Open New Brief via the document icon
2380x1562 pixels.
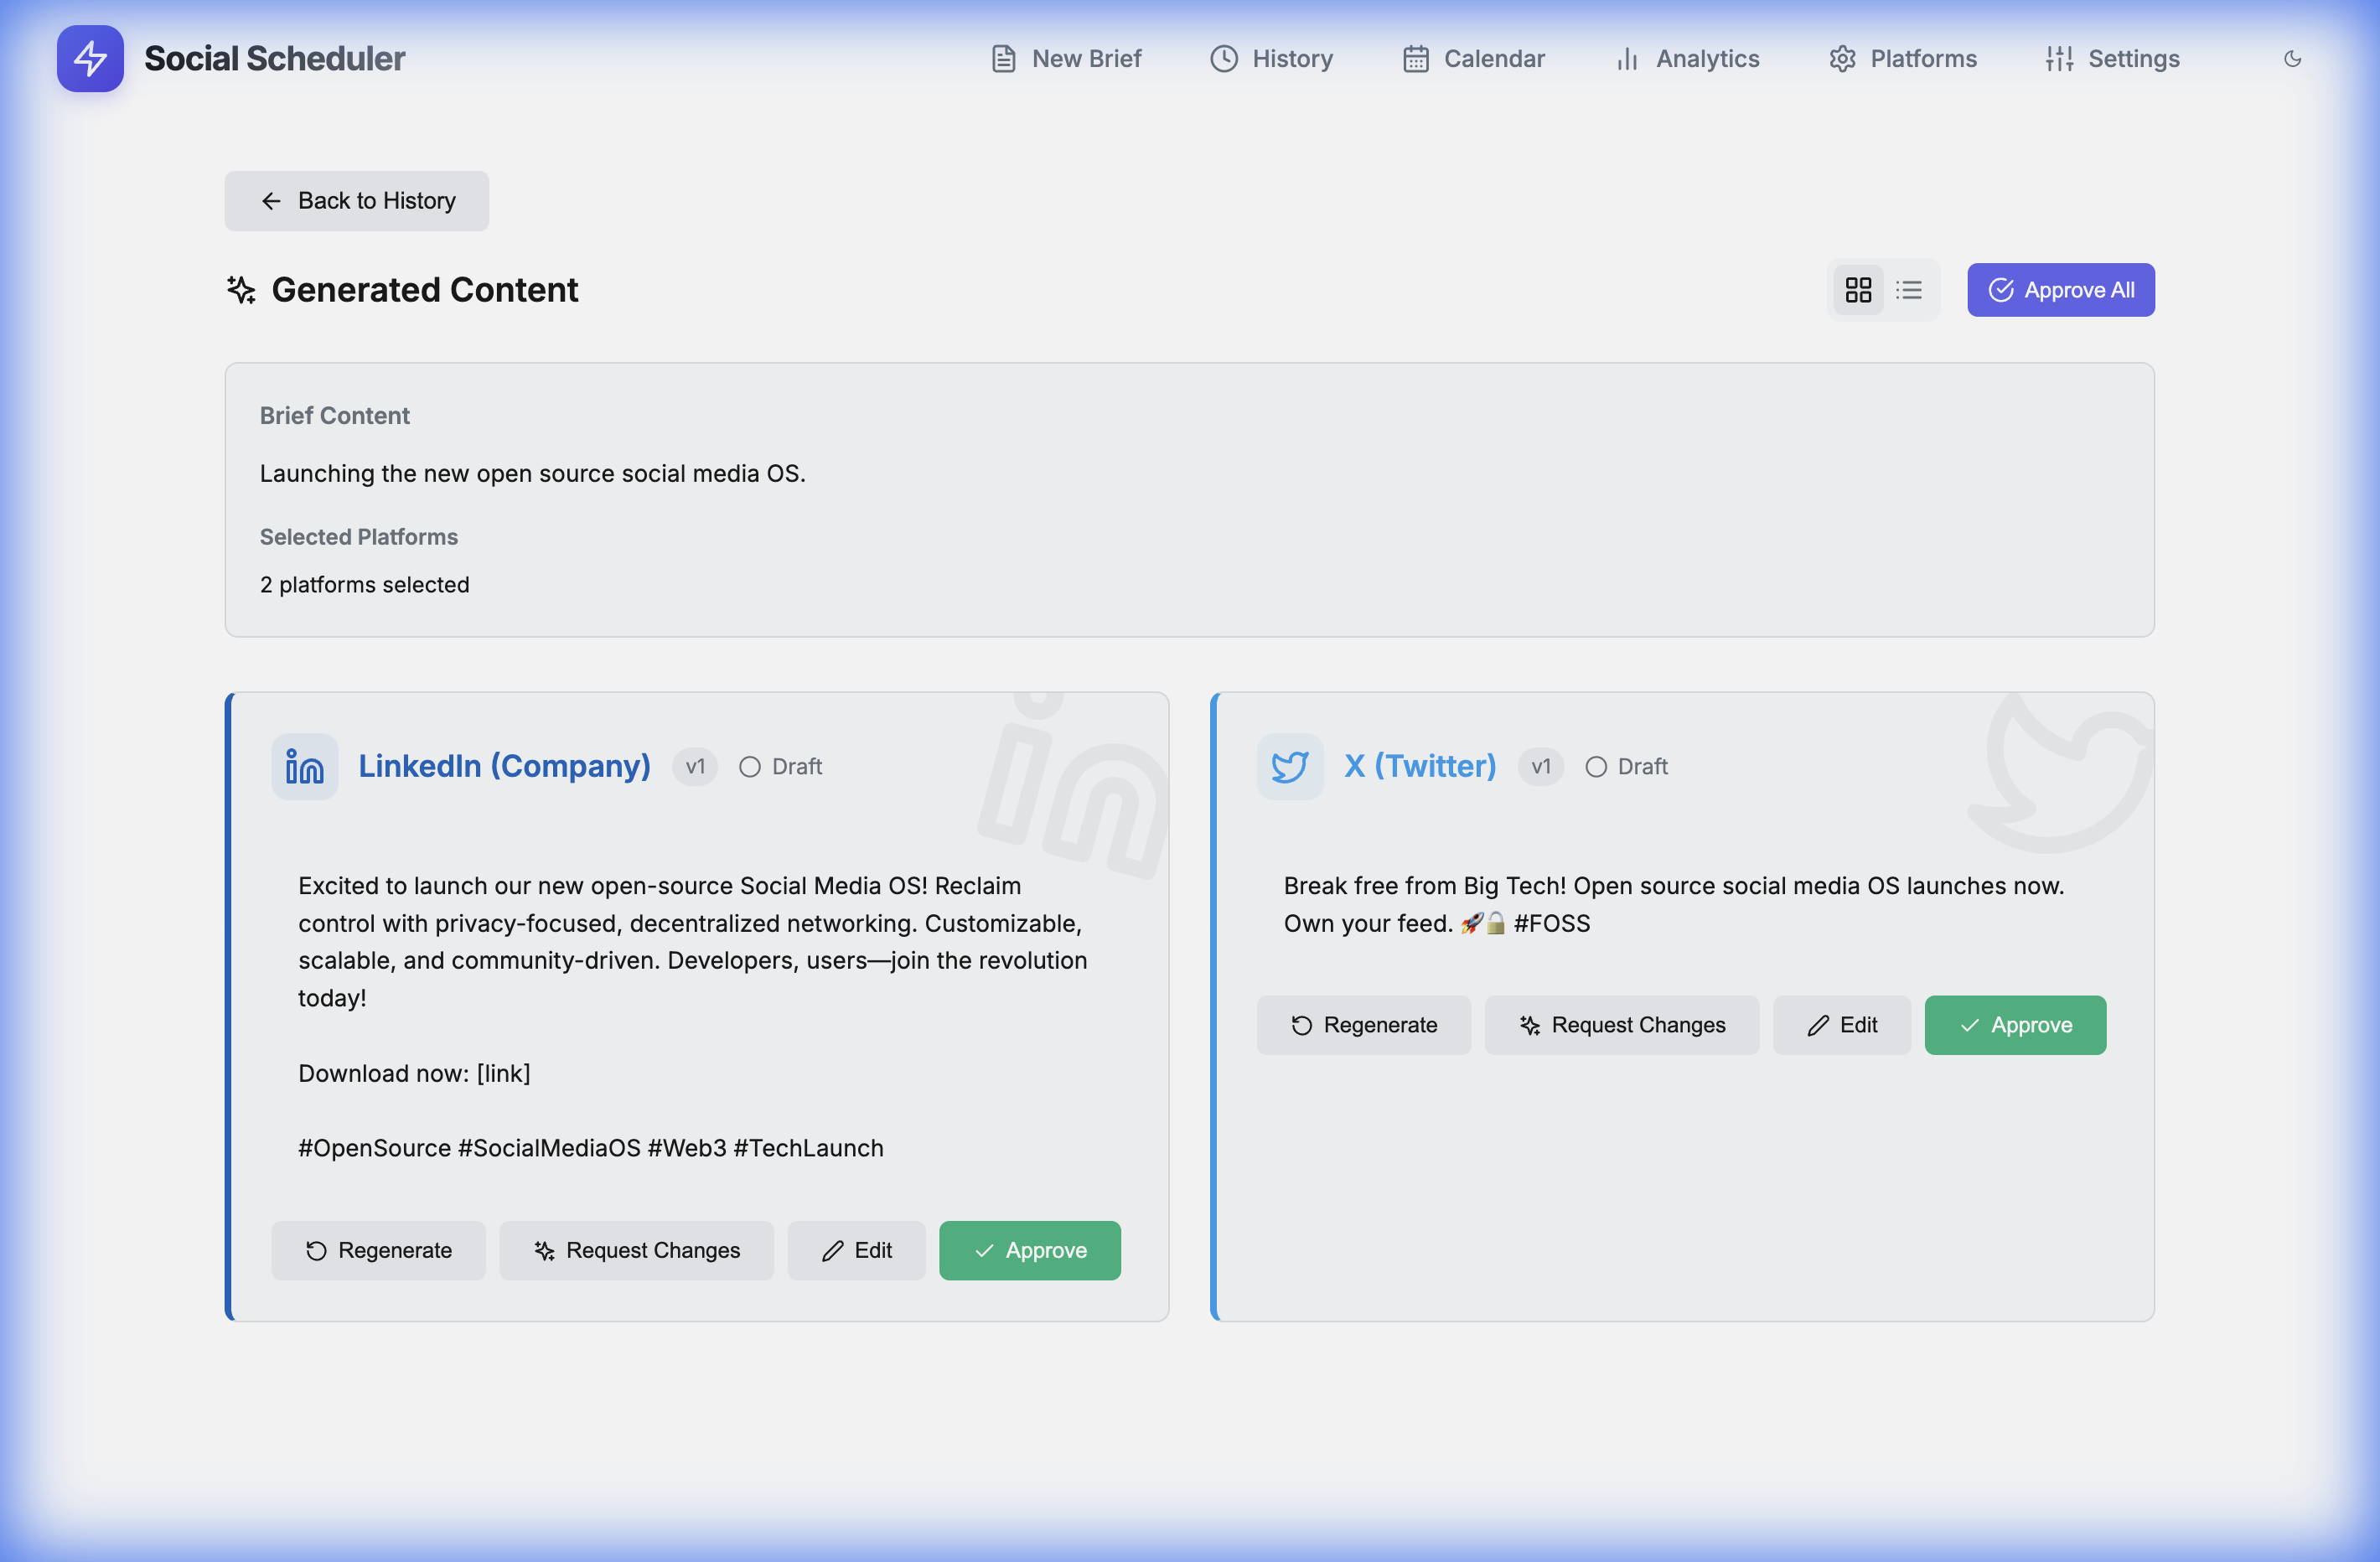[x=1003, y=58]
